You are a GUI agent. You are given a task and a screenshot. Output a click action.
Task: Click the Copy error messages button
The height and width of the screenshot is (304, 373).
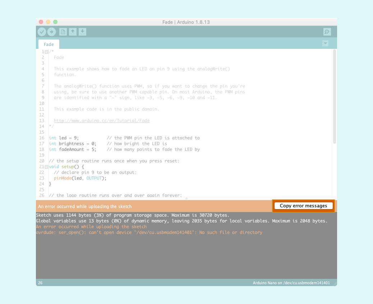click(x=303, y=206)
